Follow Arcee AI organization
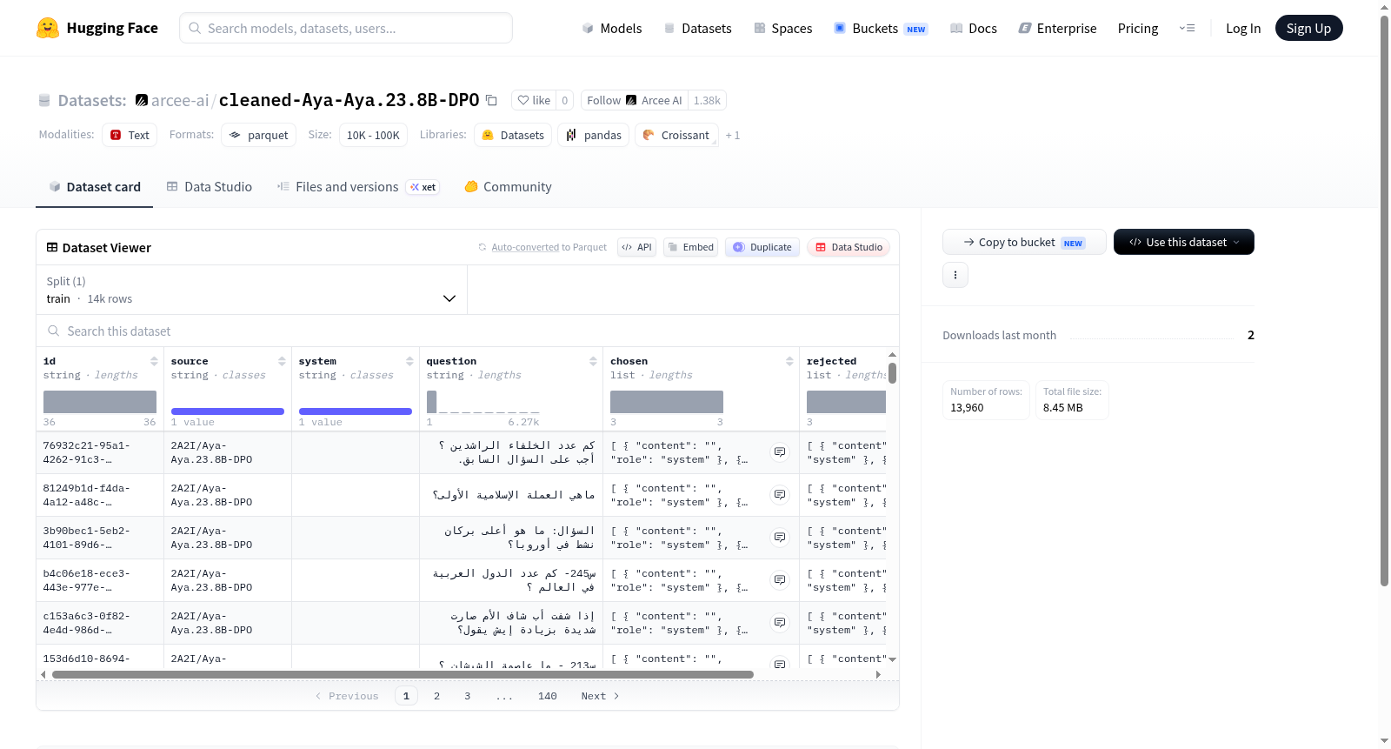The width and height of the screenshot is (1391, 749). 634,100
